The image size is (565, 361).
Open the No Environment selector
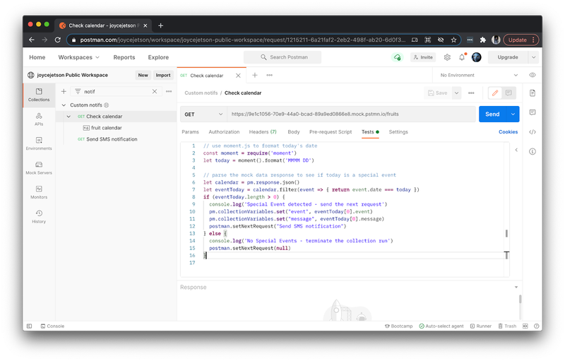pyautogui.click(x=479, y=76)
